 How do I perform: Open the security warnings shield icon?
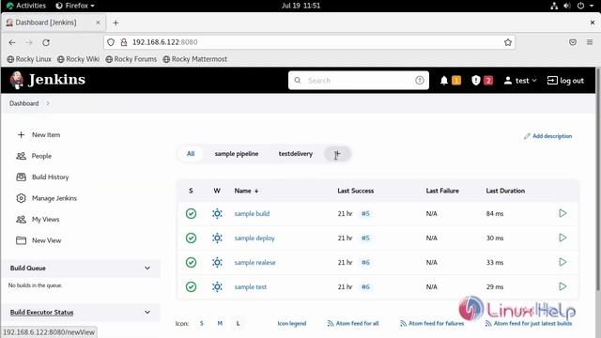[x=476, y=80]
